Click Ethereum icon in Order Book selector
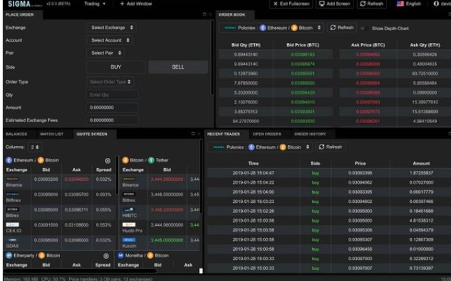451x281 pixels. tap(263, 28)
